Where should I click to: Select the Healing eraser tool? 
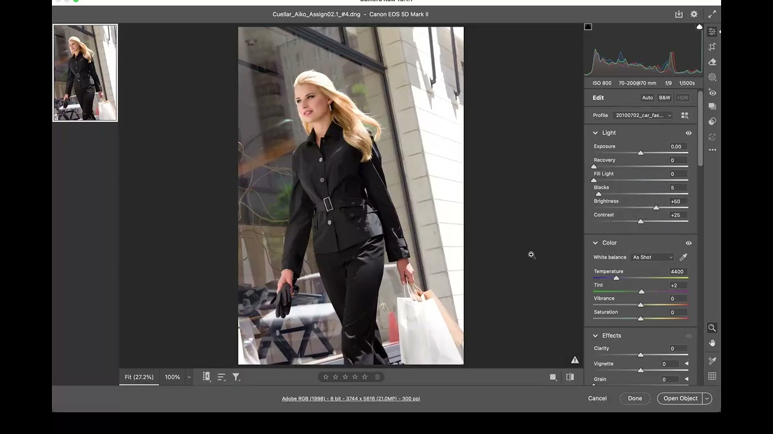[712, 61]
